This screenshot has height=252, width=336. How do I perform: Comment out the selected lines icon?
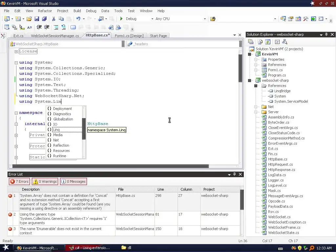[56, 27]
